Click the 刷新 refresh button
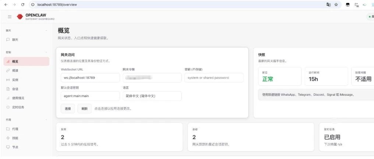This screenshot has width=374, height=159. coord(84,109)
